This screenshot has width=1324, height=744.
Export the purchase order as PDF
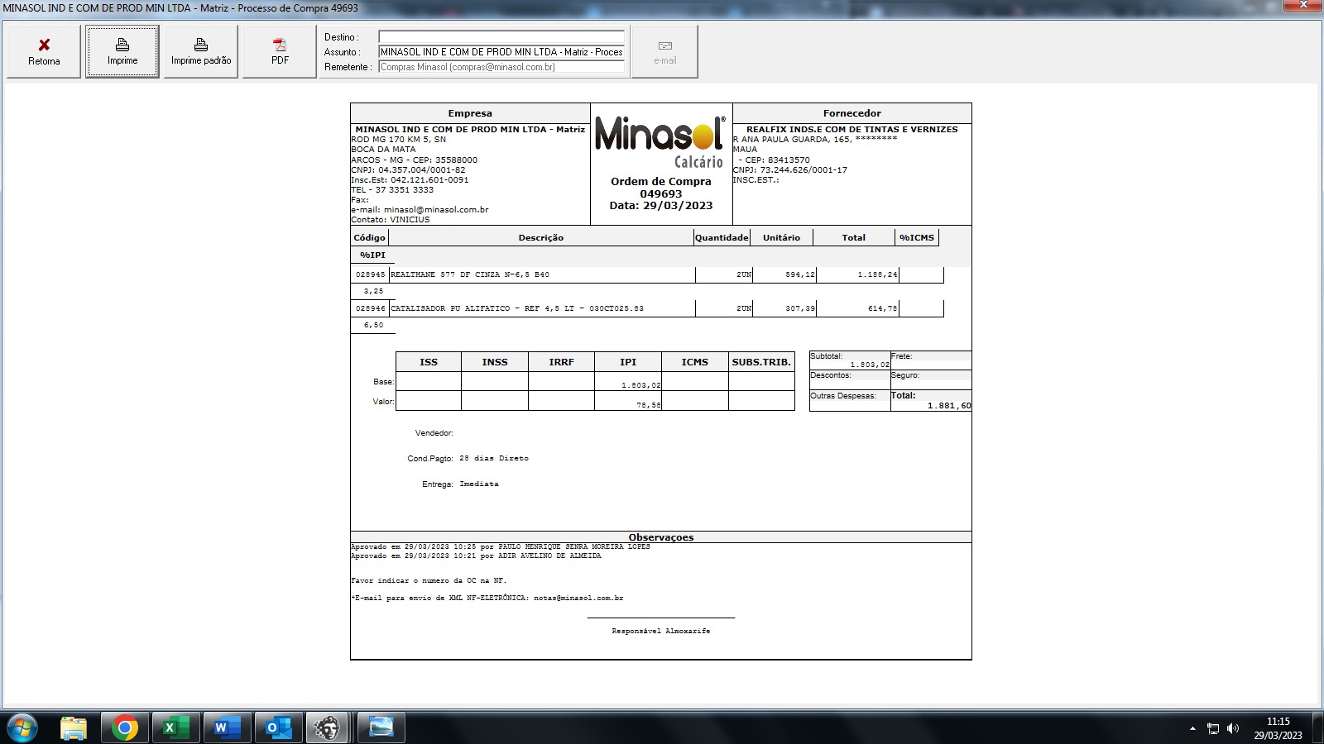coord(280,51)
